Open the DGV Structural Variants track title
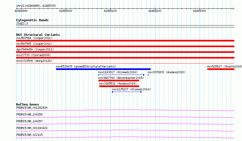The image size is (242, 141). 38,35
